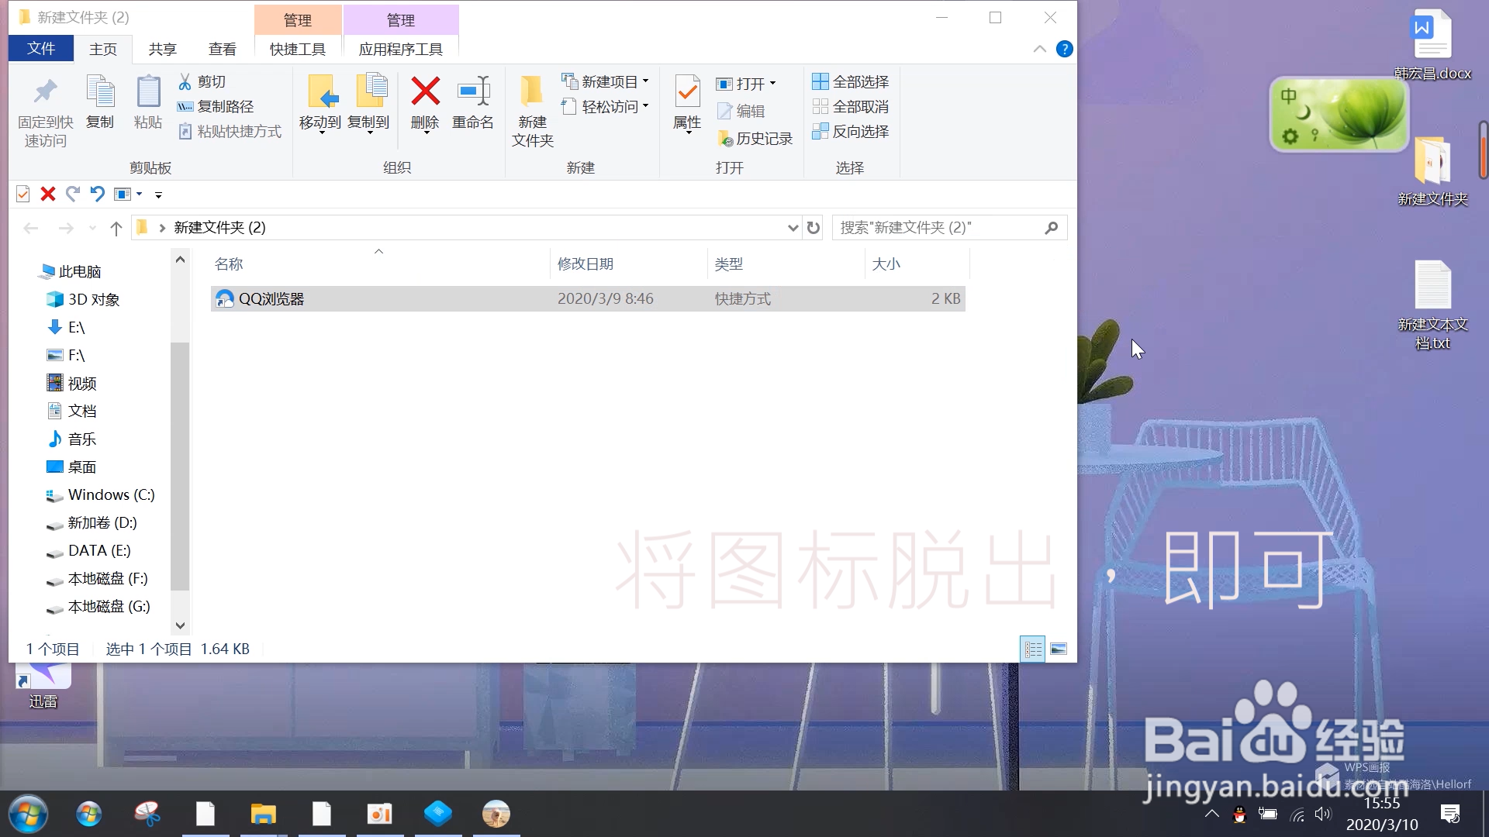
Task: Switch to details view mode
Action: tap(1033, 649)
